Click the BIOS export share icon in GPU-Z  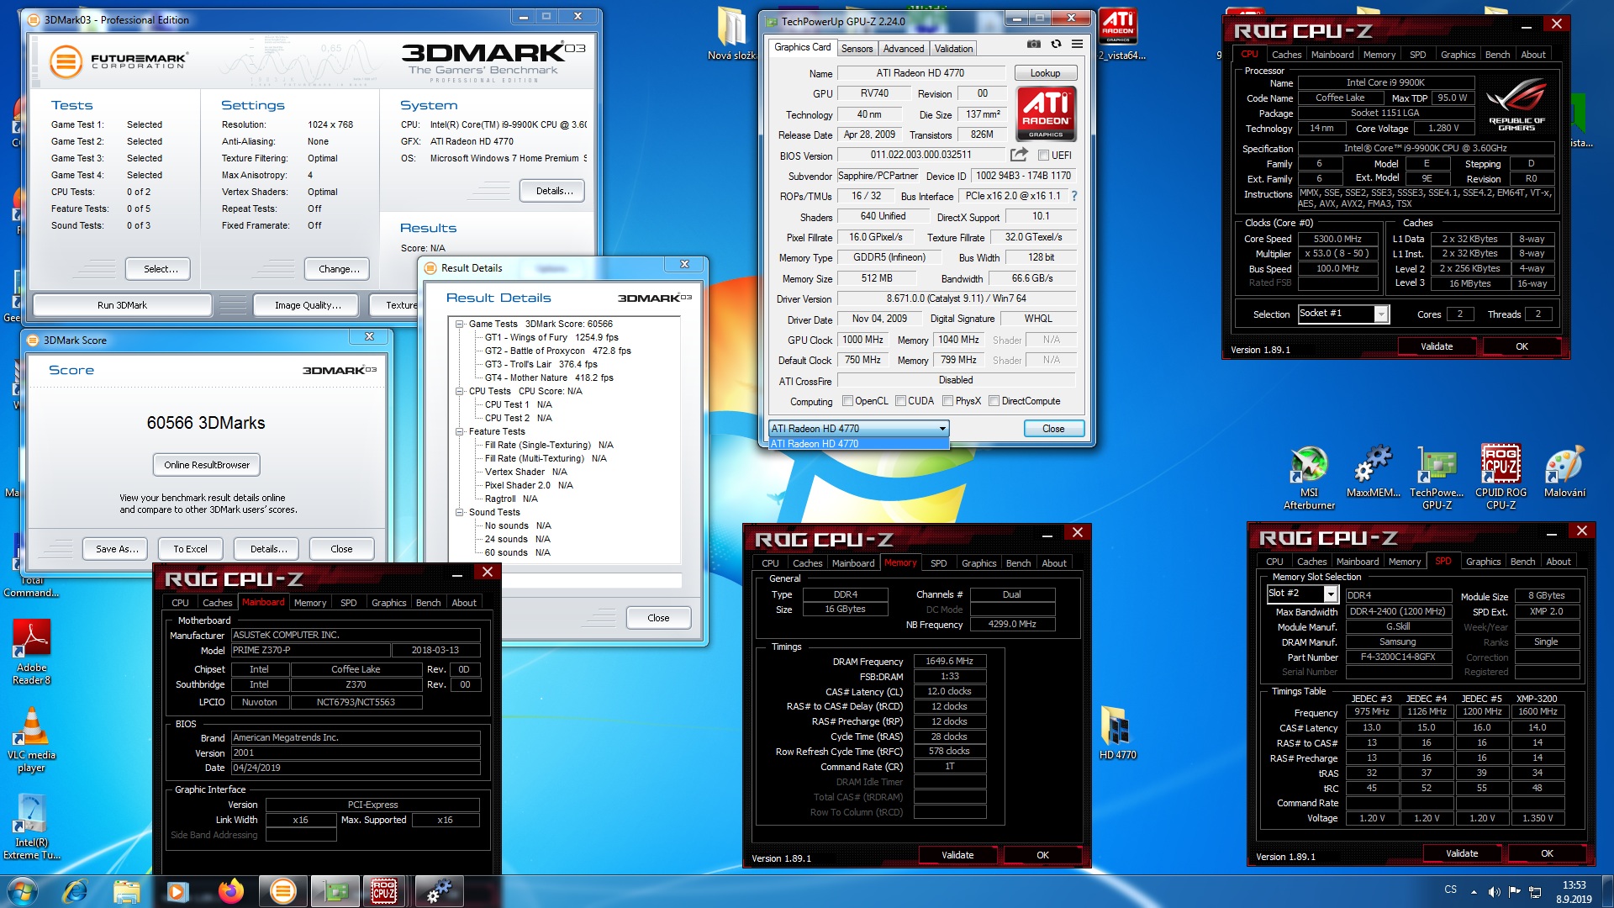point(1019,154)
